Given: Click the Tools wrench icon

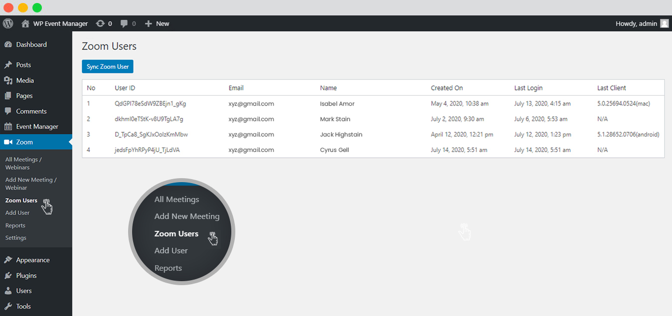Looking at the screenshot, I should [8, 306].
